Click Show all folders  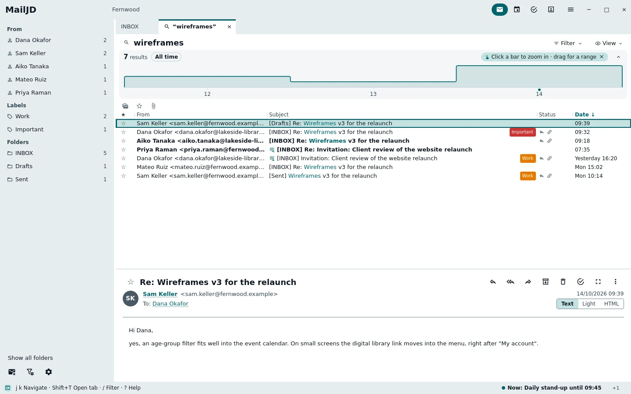pyautogui.click(x=30, y=358)
